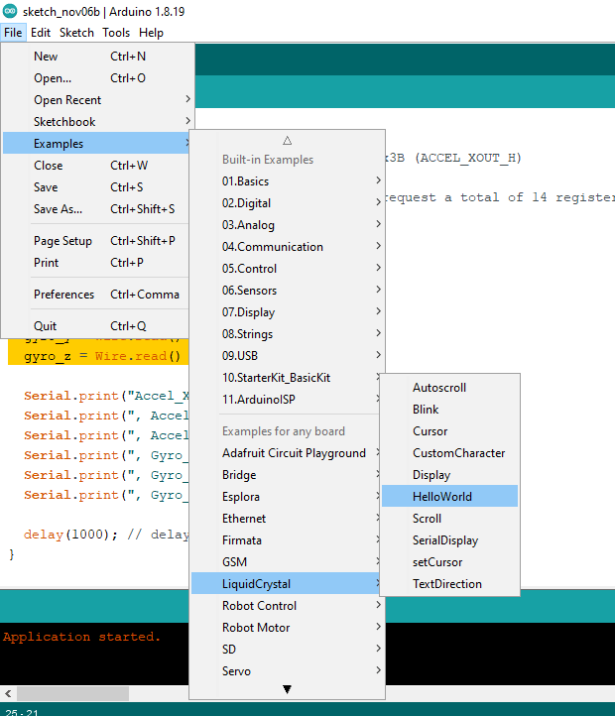Expand the Esplora examples submenu
615x716 pixels.
tap(286, 497)
